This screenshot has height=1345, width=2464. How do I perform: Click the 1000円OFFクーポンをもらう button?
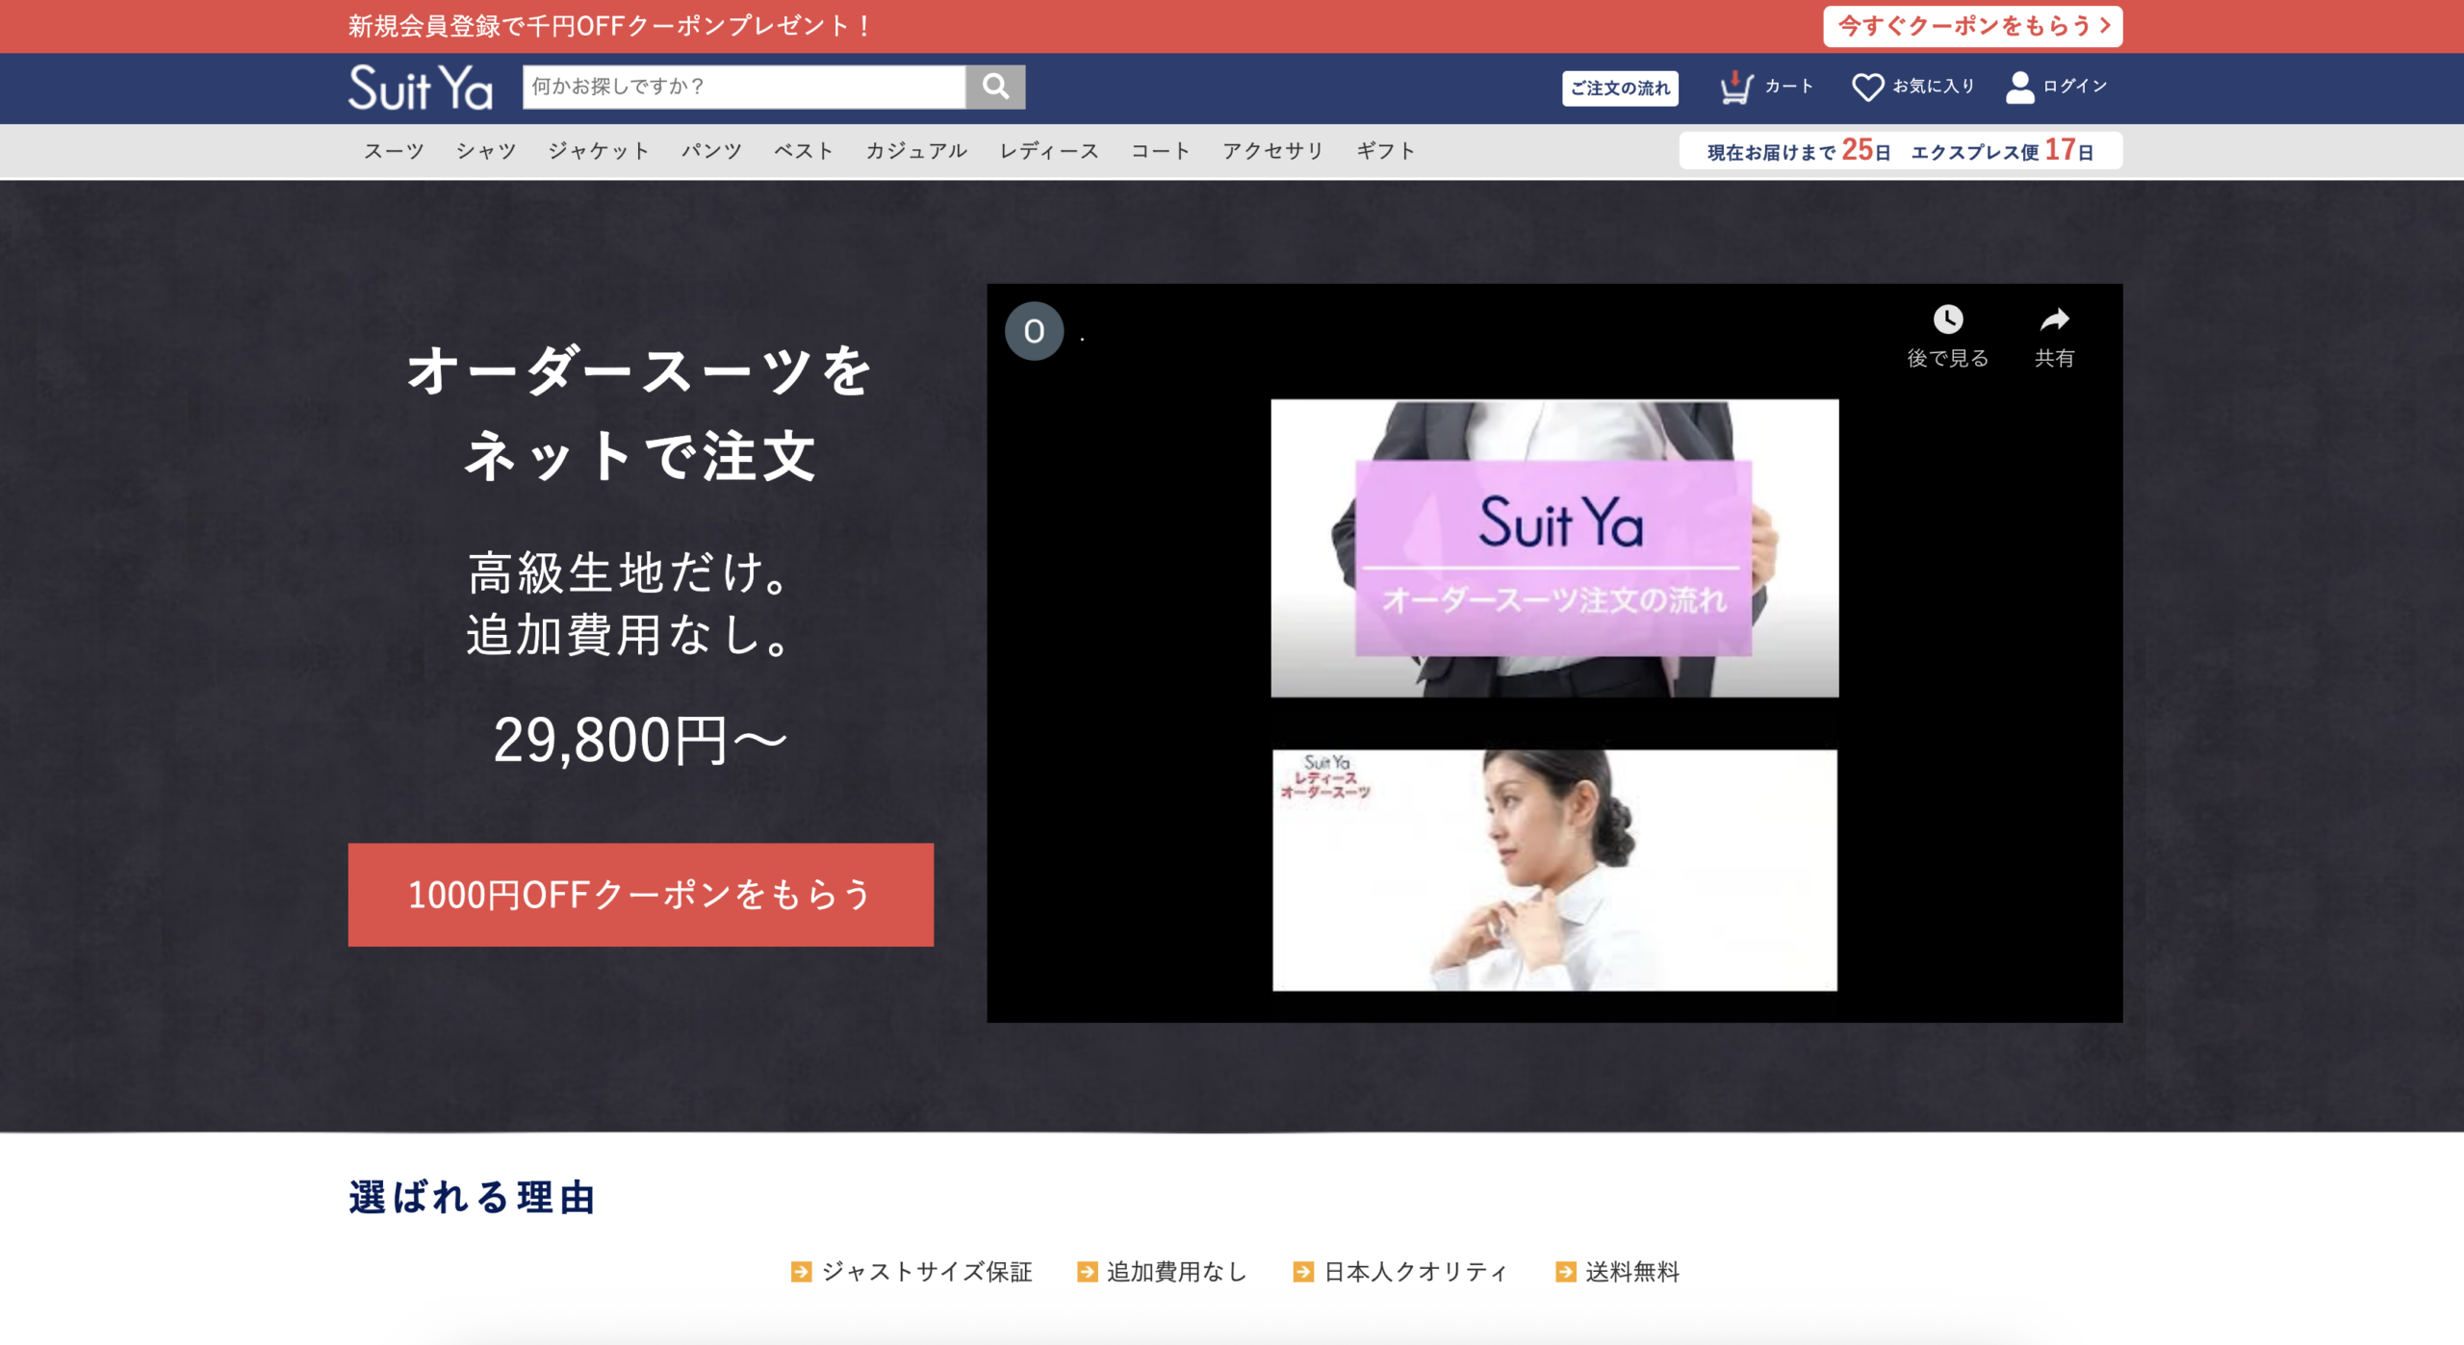[640, 895]
